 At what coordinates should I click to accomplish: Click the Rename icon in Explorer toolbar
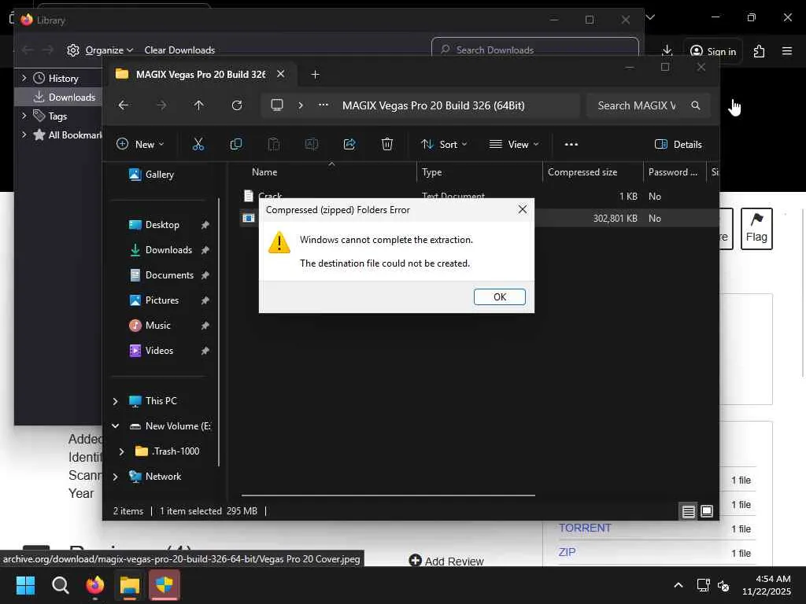(312, 145)
